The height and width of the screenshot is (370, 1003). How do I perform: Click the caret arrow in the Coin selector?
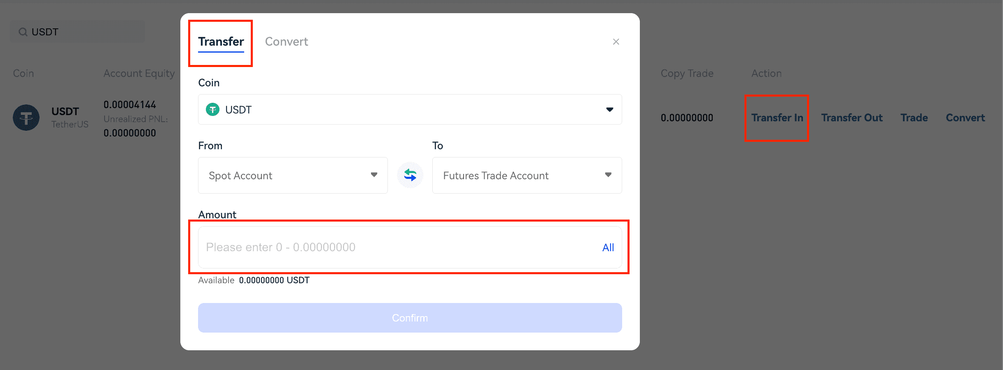click(610, 109)
